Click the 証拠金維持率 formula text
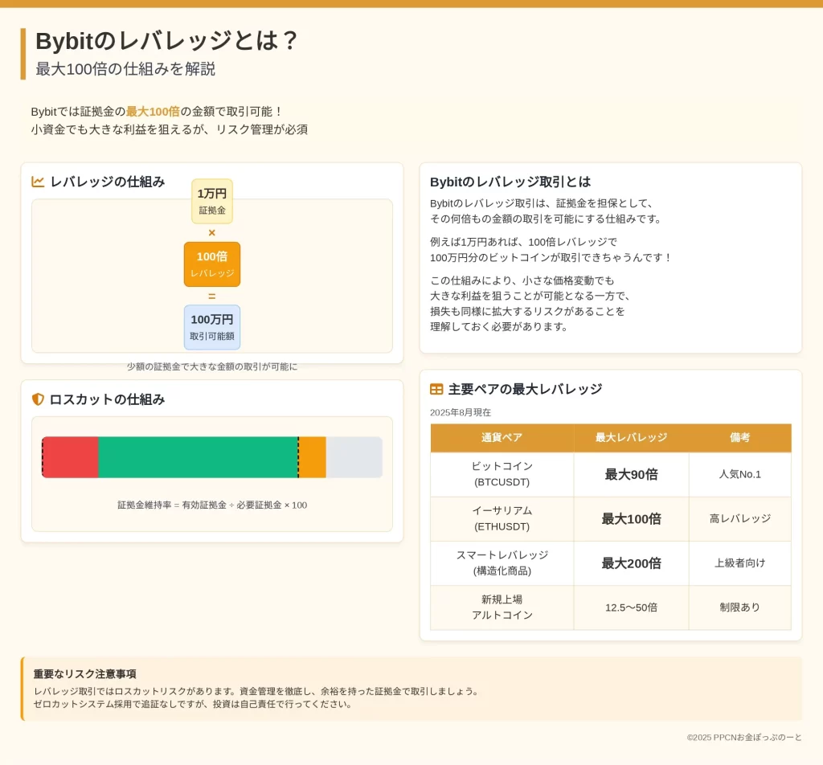Image resolution: width=823 pixels, height=765 pixels. tap(212, 505)
